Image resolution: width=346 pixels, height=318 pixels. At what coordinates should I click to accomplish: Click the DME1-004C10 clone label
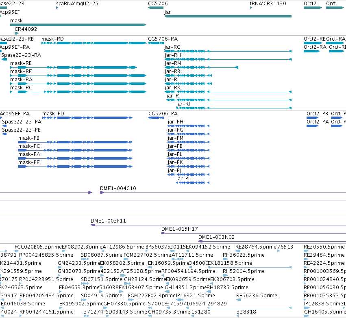click(118, 188)
